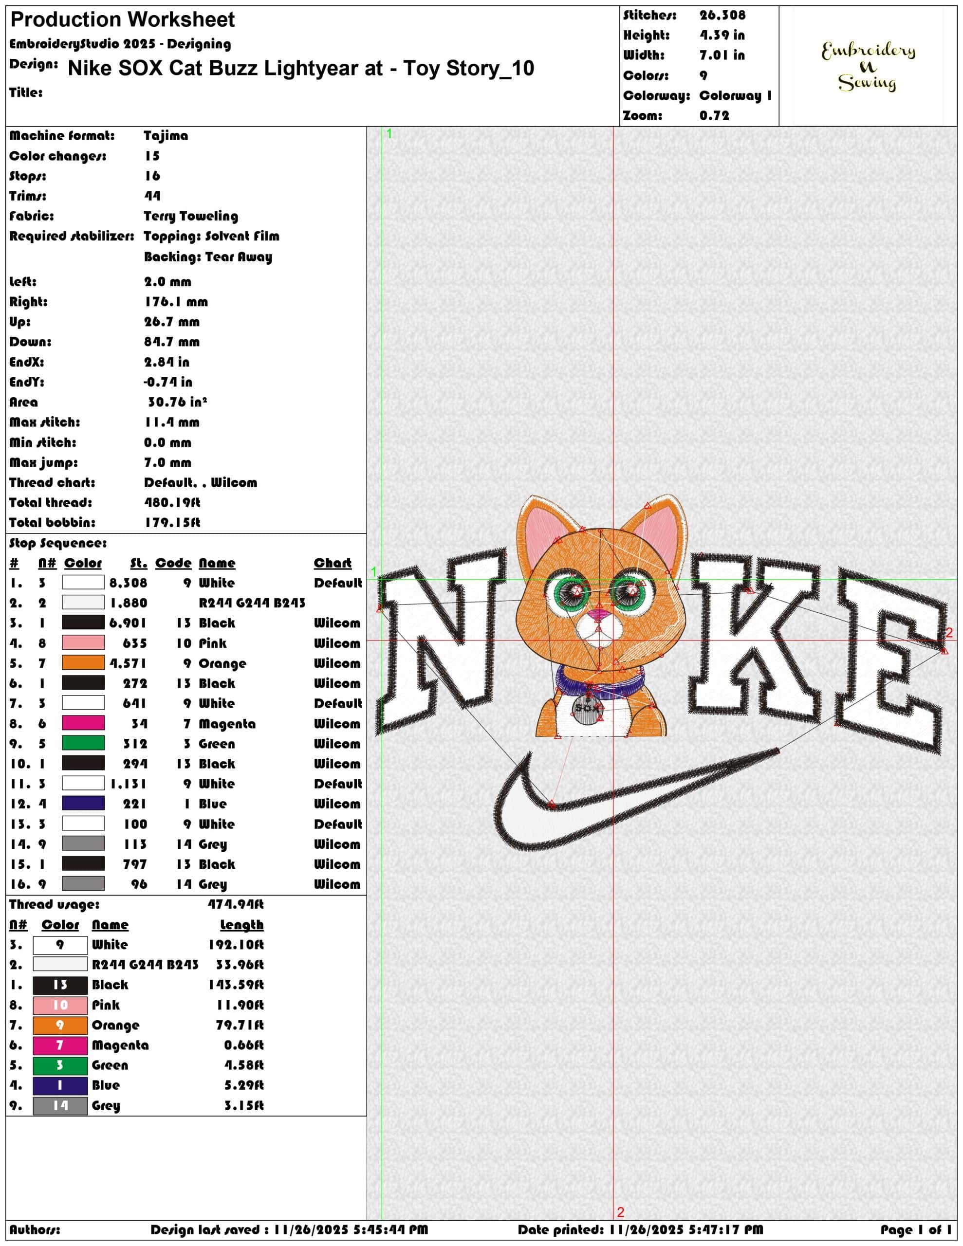Click the design name Nike SOX Cat Buzz Lightyear
The height and width of the screenshot is (1246, 963).
[x=301, y=68]
